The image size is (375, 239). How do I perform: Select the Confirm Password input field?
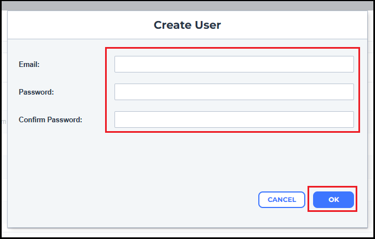click(234, 119)
